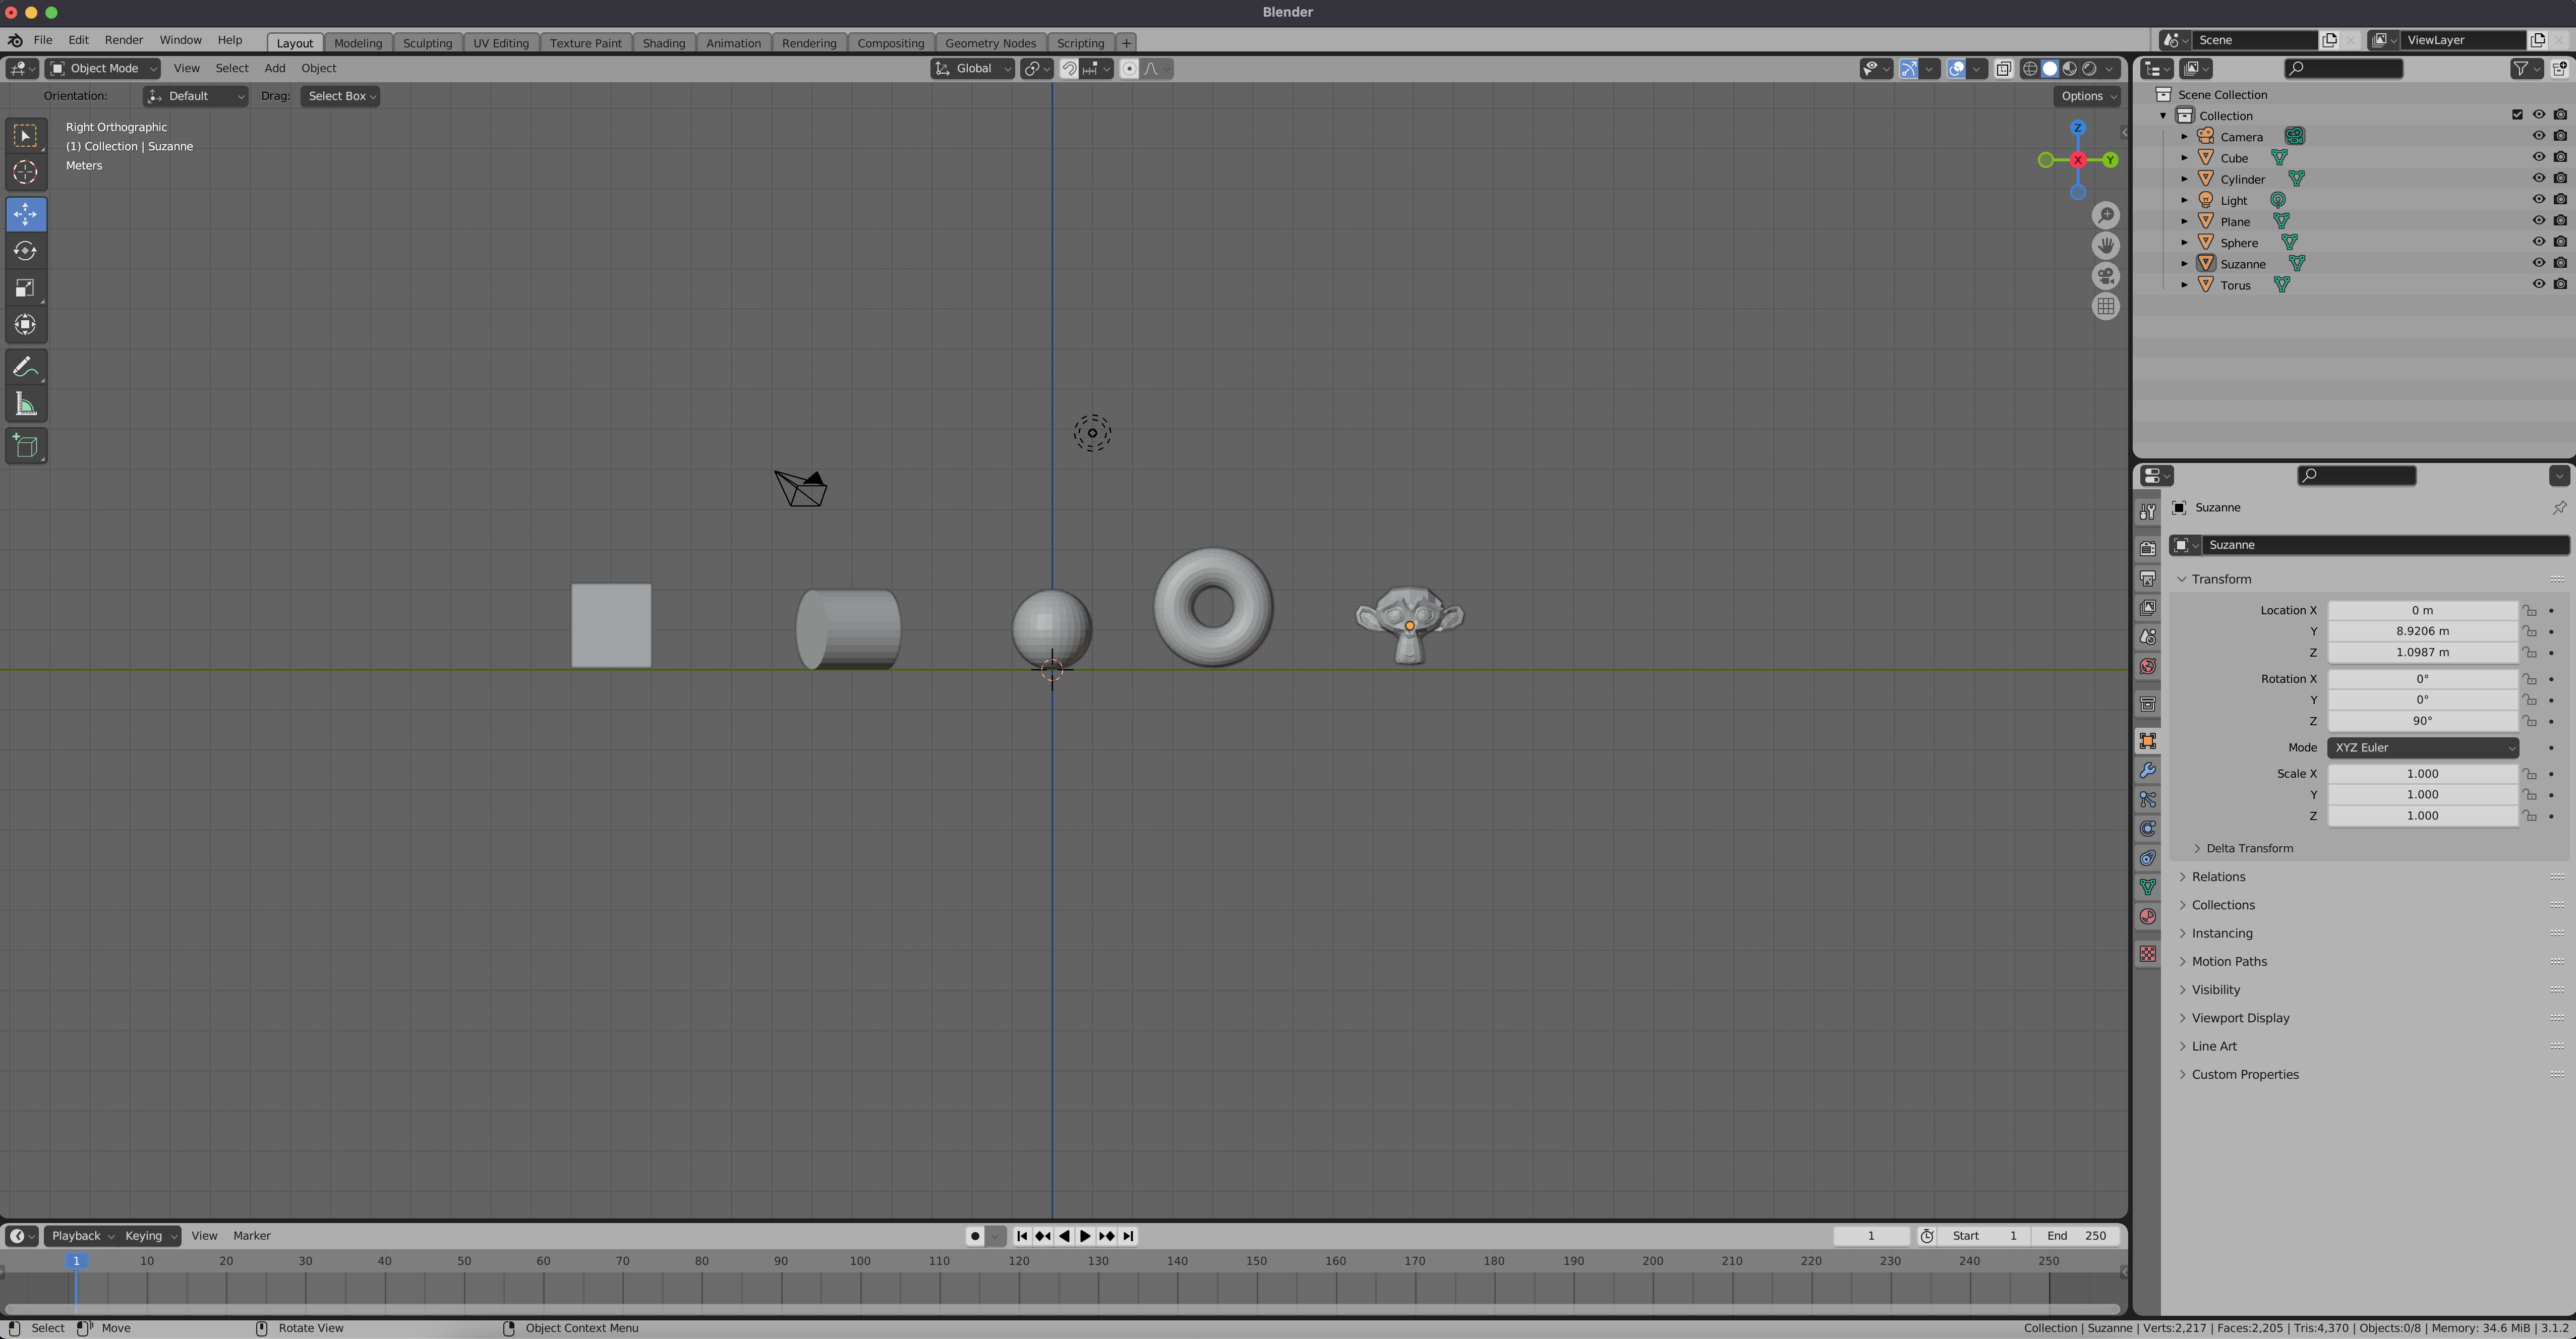Expand the Suzanne row in outliner
The image size is (2576, 1339).
(x=2184, y=264)
